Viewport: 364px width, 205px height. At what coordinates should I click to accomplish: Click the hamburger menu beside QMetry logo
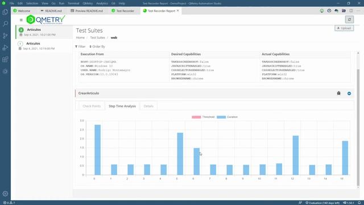[21, 20]
